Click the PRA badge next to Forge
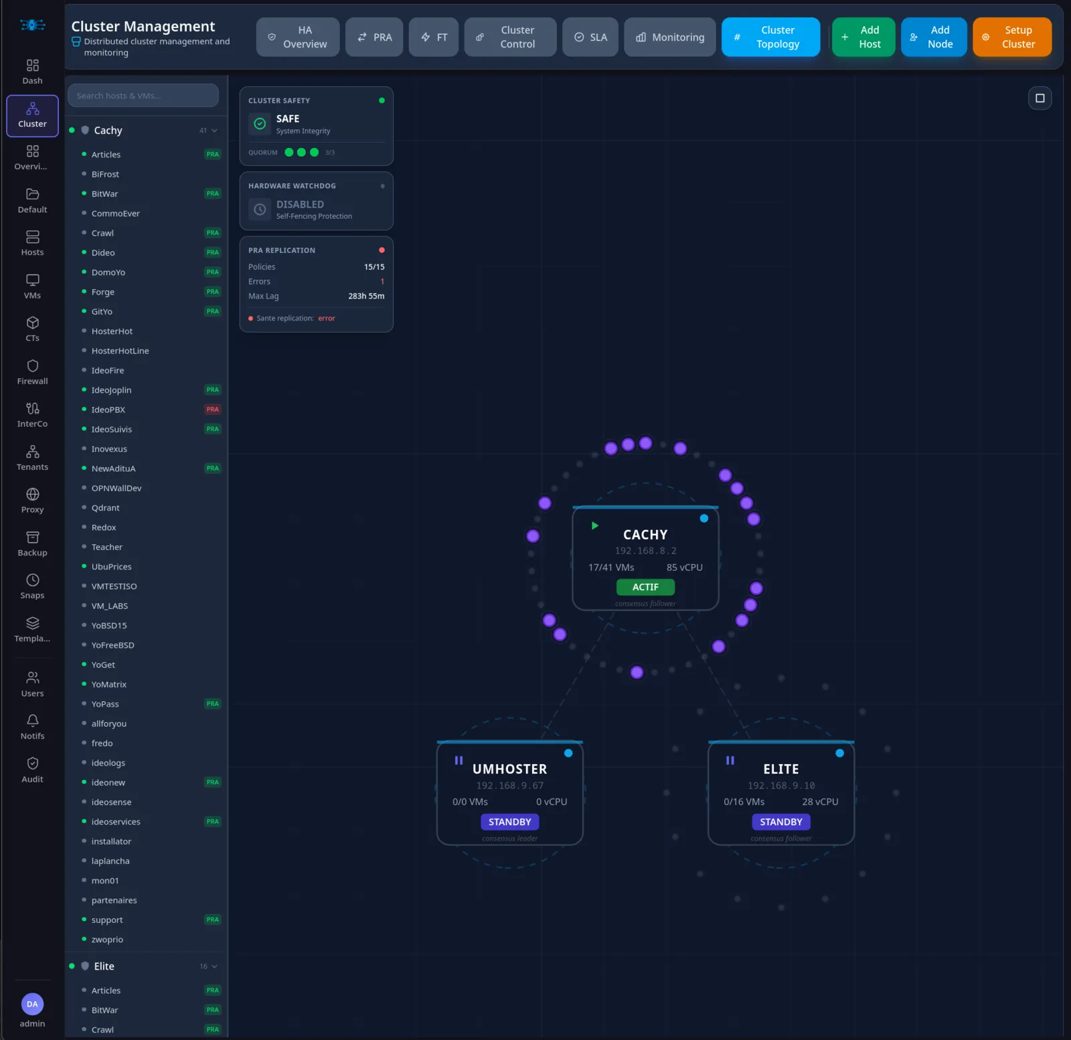This screenshot has width=1071, height=1040. click(212, 292)
